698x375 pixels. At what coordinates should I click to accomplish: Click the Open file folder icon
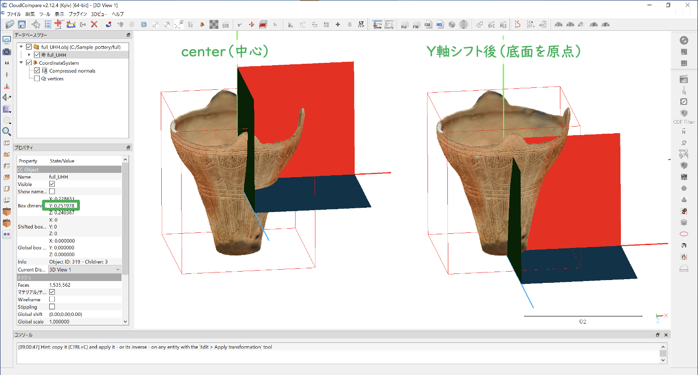9,24
